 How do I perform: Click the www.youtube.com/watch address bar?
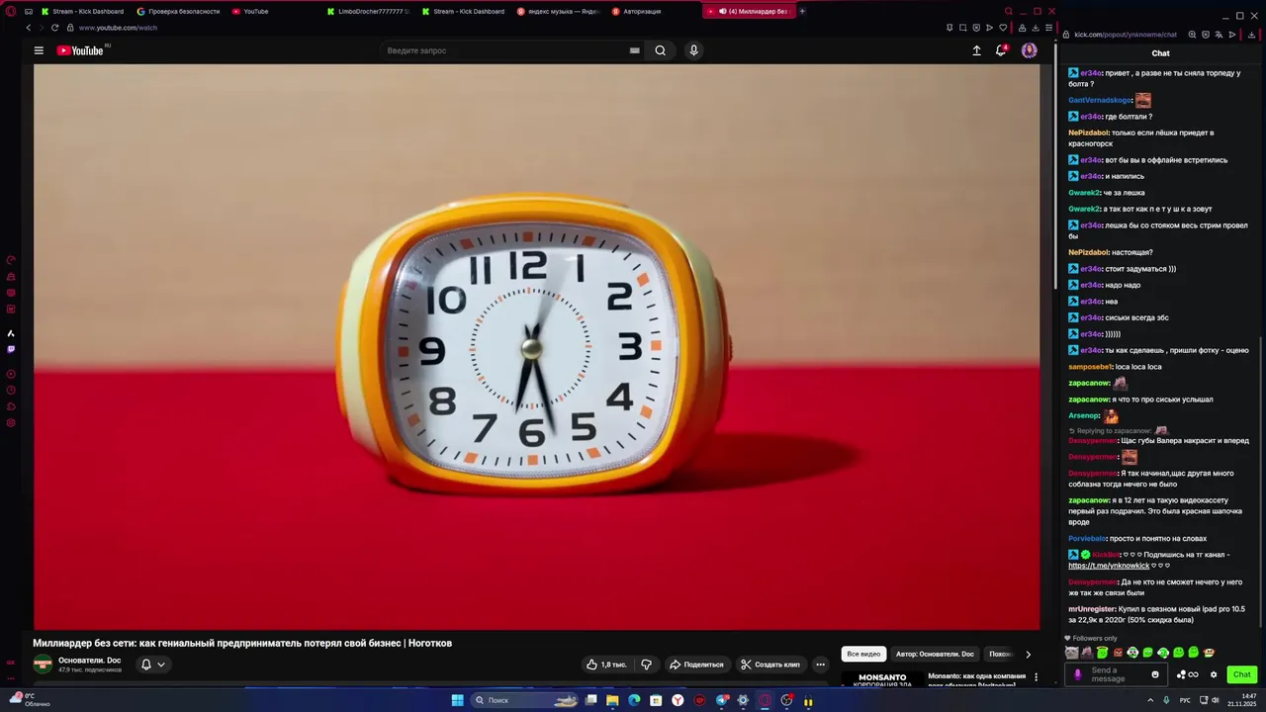118,28
